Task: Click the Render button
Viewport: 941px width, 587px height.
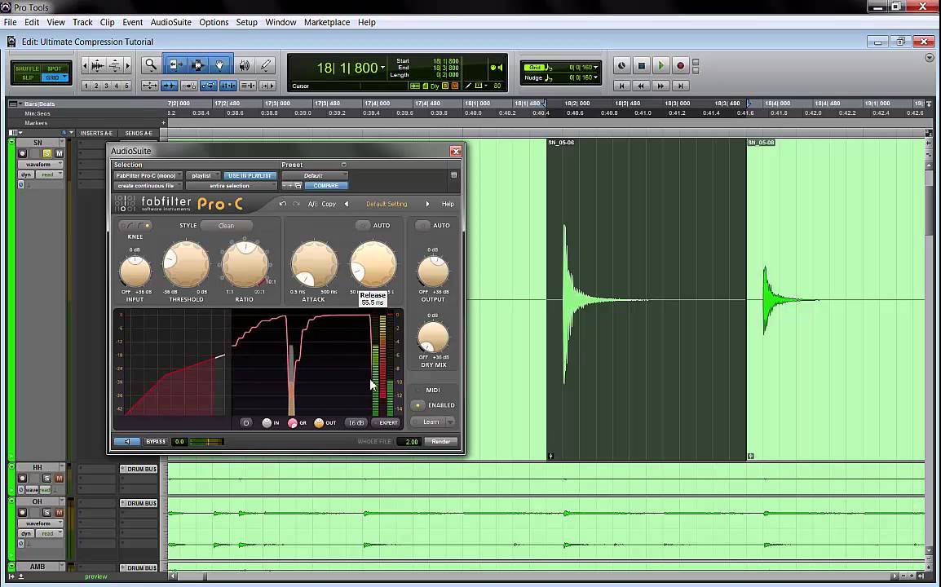Action: (440, 442)
